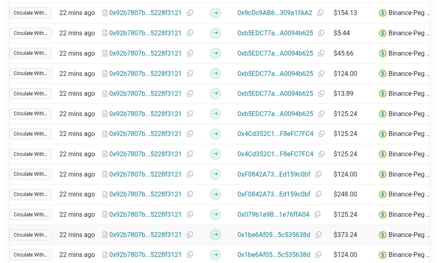Copy recipient address in the $13.89 row

(x=322, y=93)
